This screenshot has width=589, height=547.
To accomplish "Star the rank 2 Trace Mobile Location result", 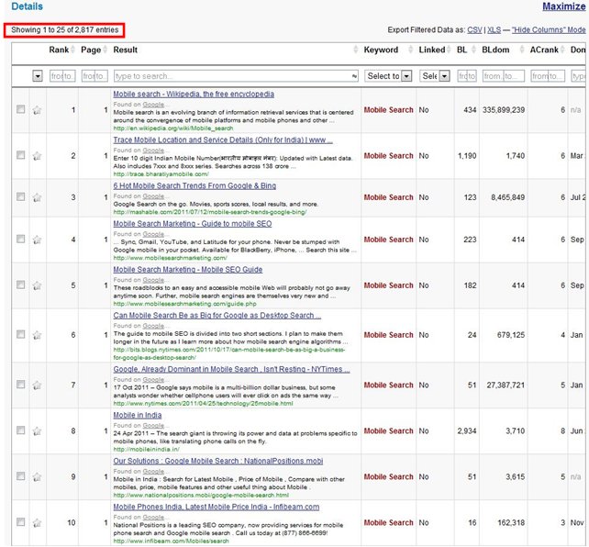I will tap(38, 156).
